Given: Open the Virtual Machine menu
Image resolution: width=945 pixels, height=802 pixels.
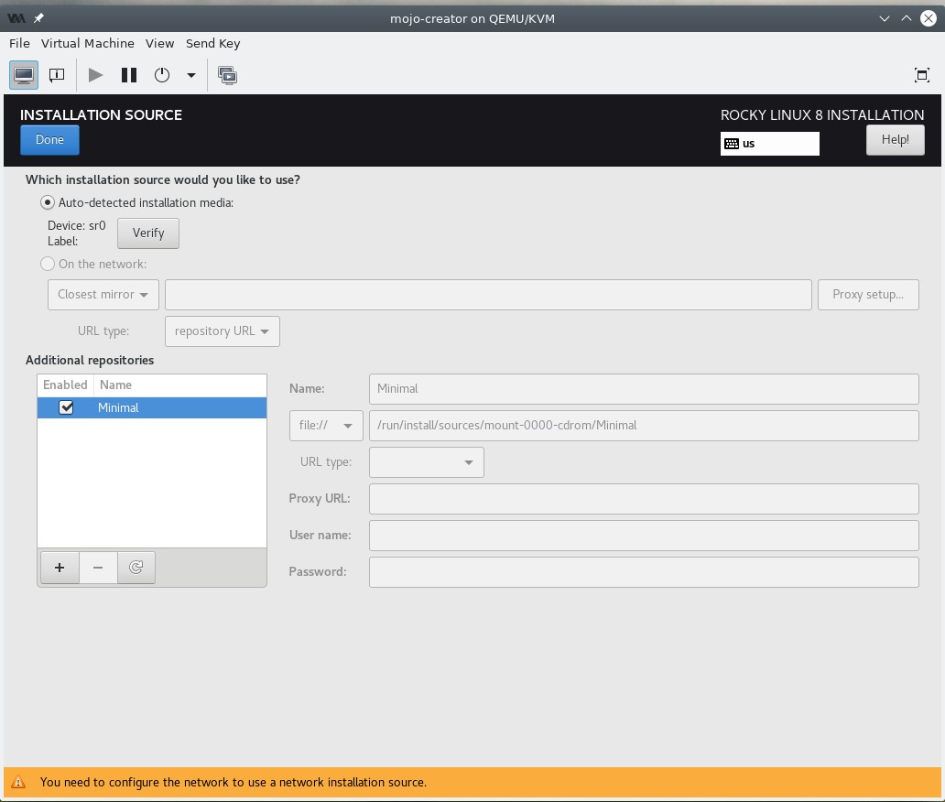Looking at the screenshot, I should (x=88, y=43).
